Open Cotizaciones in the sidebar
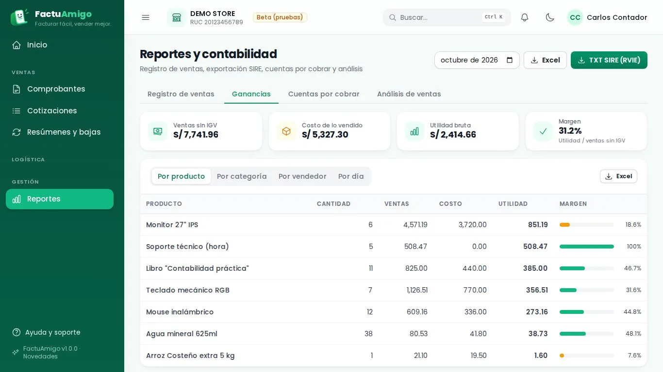 [x=60, y=111]
